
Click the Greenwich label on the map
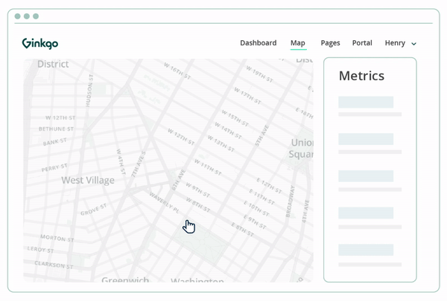124,280
